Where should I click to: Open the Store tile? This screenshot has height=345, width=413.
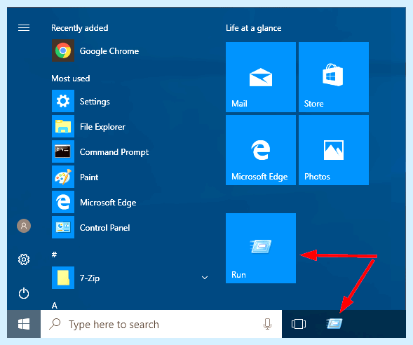pyautogui.click(x=334, y=77)
